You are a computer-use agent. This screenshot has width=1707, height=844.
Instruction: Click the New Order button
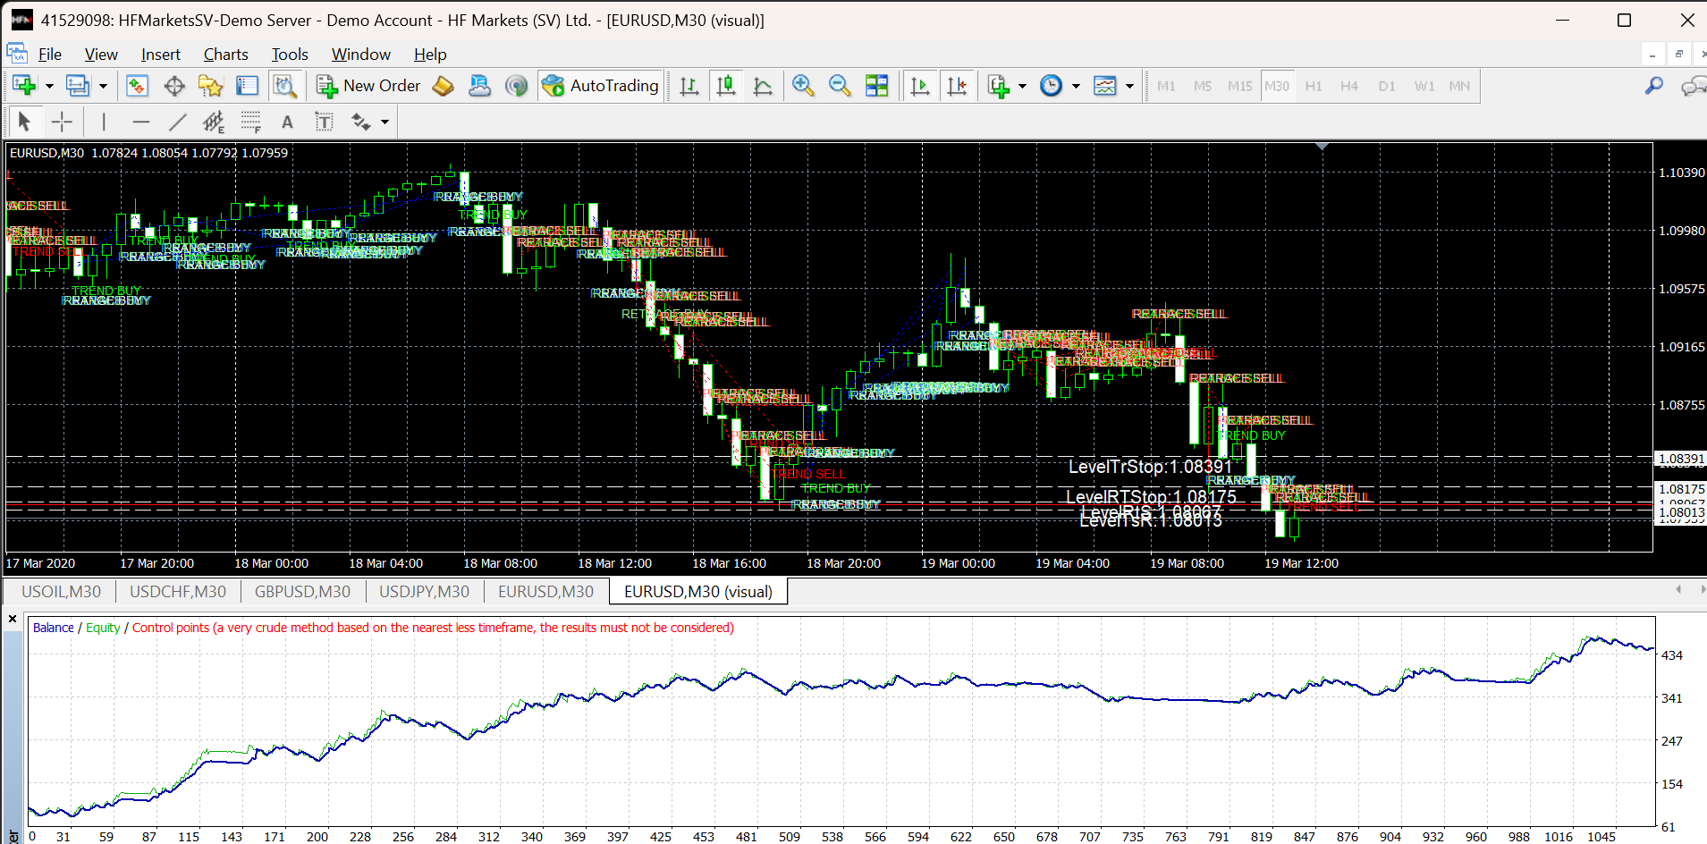coord(368,86)
